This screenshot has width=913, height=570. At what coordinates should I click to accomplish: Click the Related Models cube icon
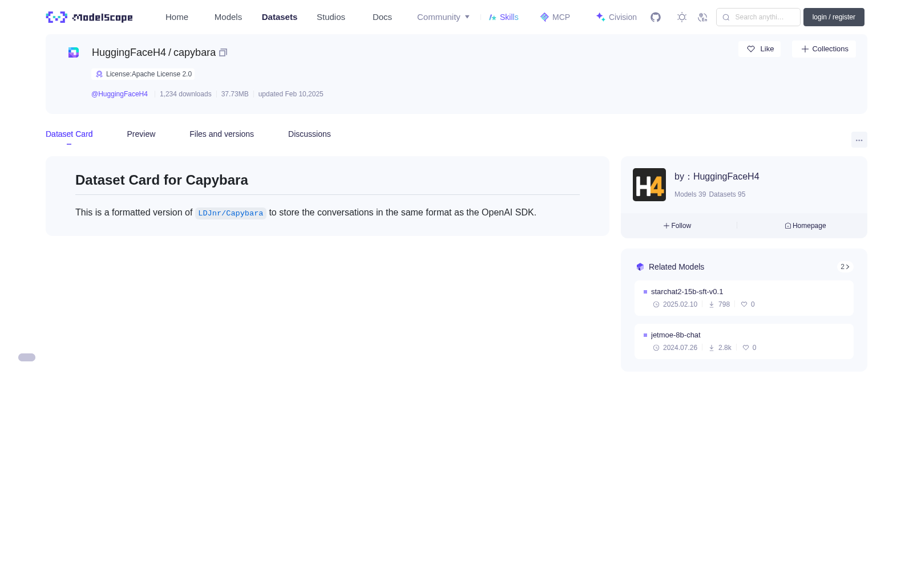[x=640, y=267]
